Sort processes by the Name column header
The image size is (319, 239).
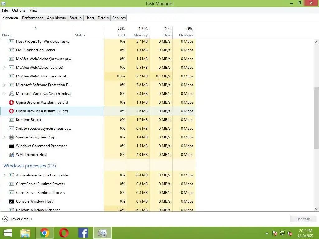click(x=37, y=32)
